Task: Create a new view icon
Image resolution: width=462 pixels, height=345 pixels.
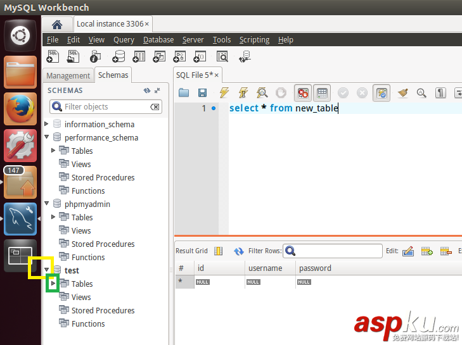Action: [x=159, y=56]
